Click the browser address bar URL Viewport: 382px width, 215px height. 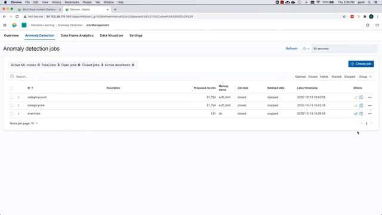(119, 17)
